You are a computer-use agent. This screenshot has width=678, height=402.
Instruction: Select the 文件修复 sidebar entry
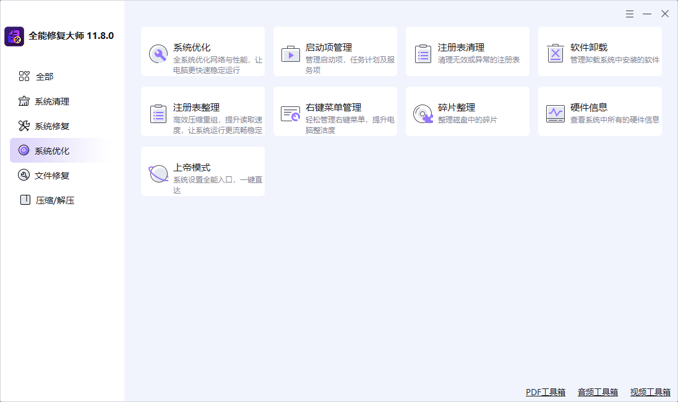click(53, 175)
